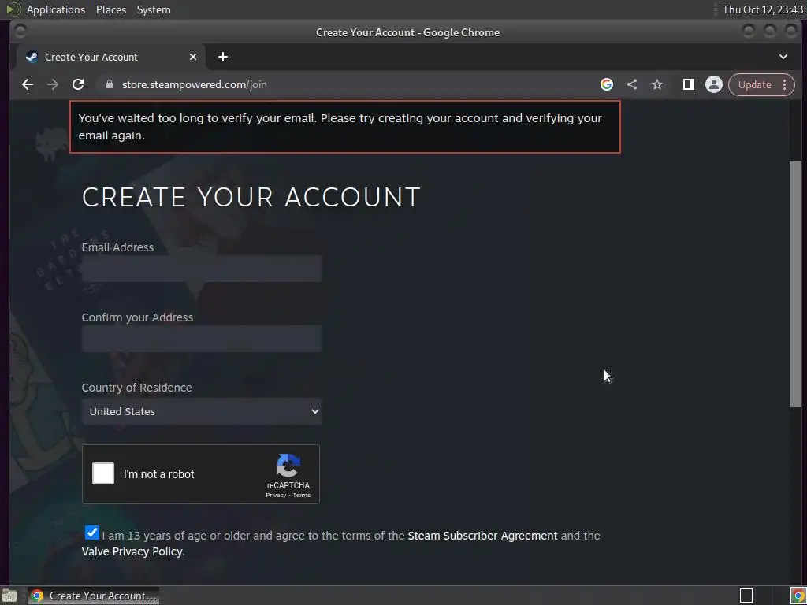This screenshot has width=807, height=605.
Task: Open the Steam Subscriber Agreement link
Action: click(x=482, y=536)
